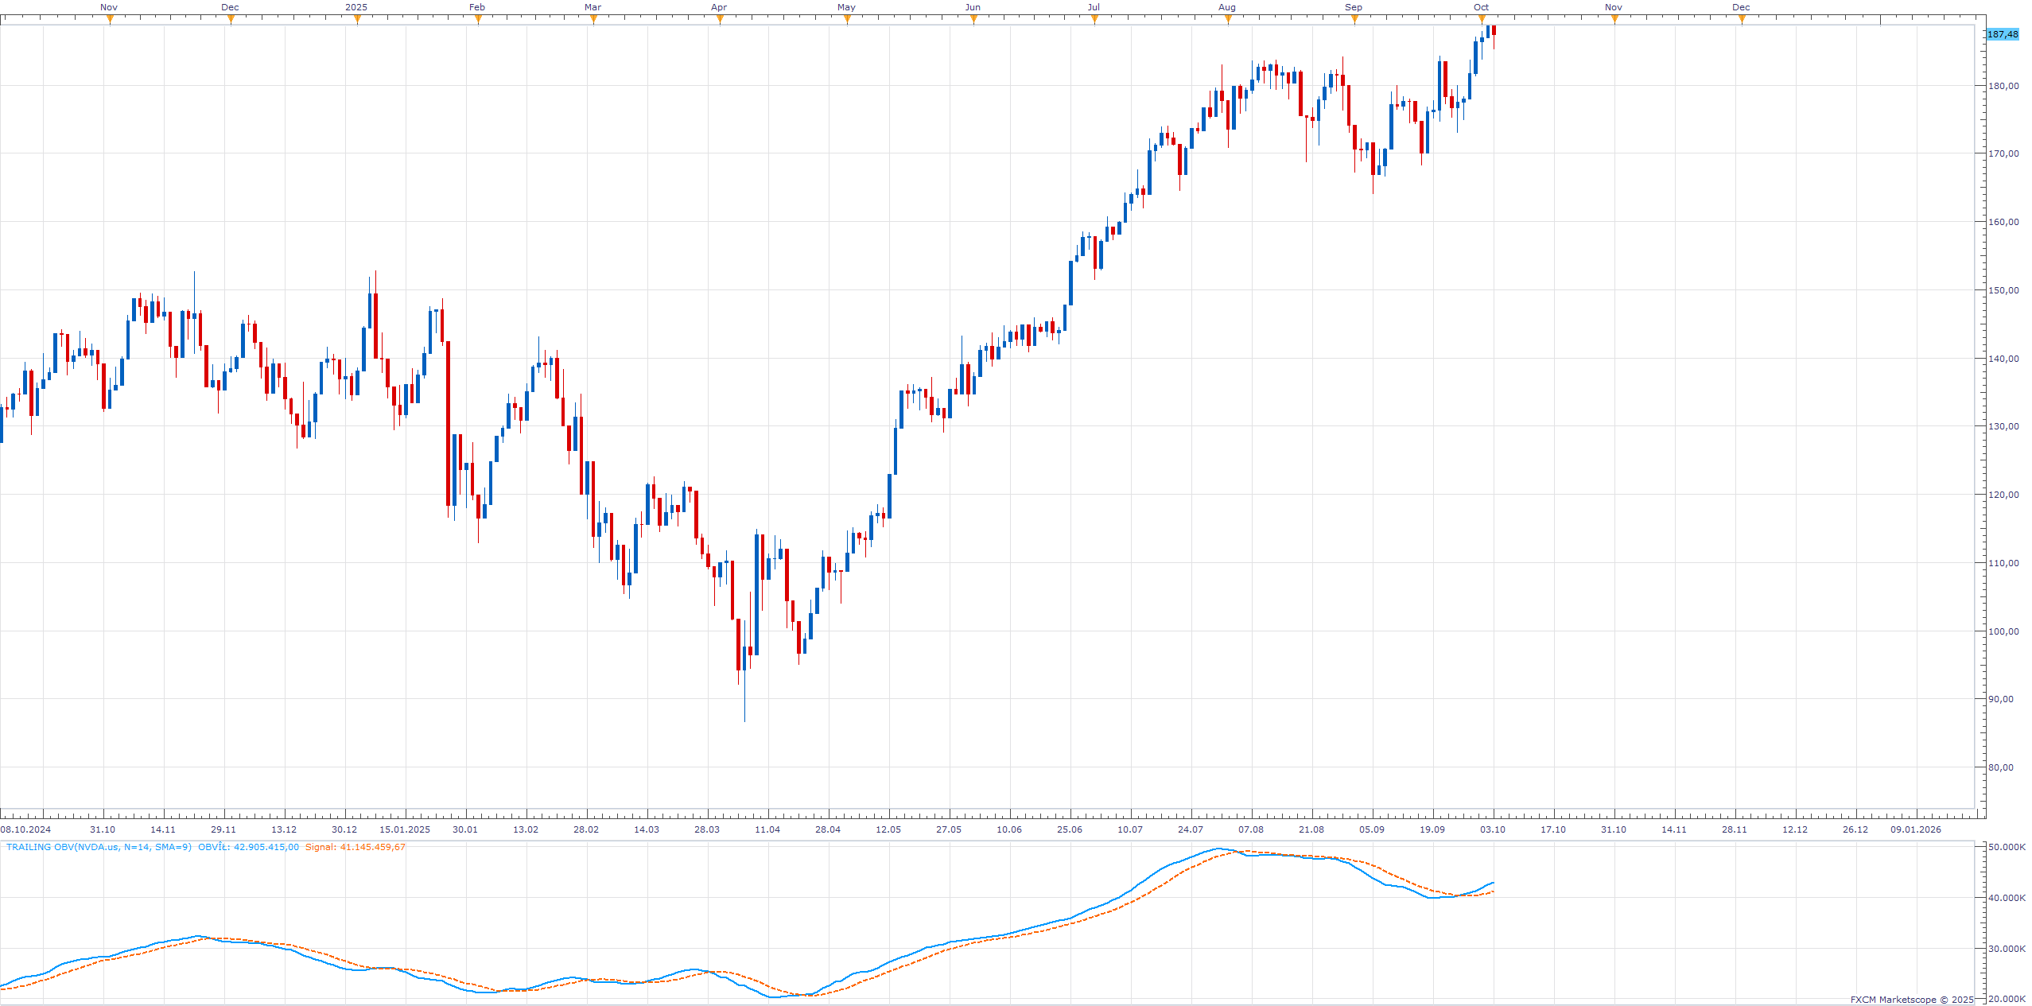Image resolution: width=2032 pixels, height=1006 pixels.
Task: Click the Jul month marker
Action: (1094, 7)
